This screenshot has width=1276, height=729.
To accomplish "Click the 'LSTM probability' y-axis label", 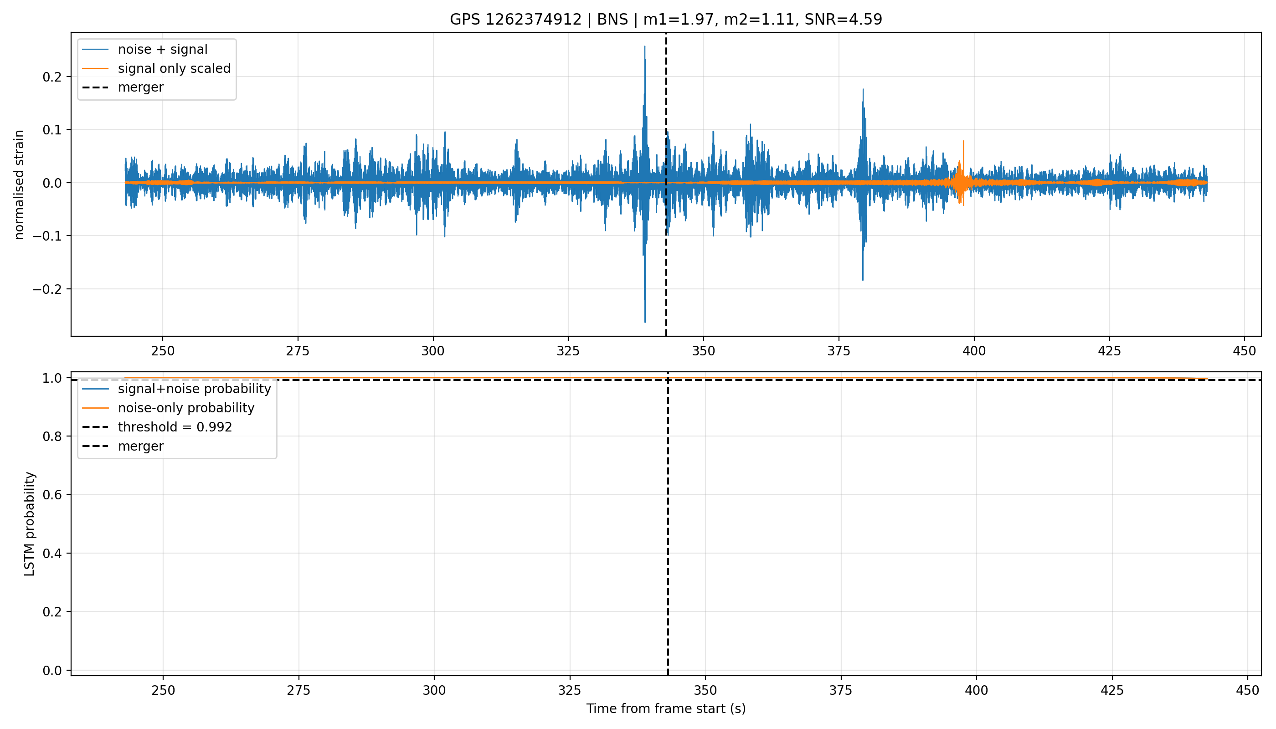I will (x=30, y=524).
